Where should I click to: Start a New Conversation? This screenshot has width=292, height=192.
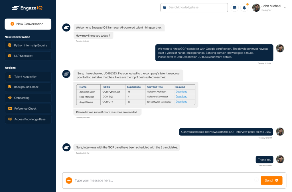pyautogui.click(x=28, y=24)
